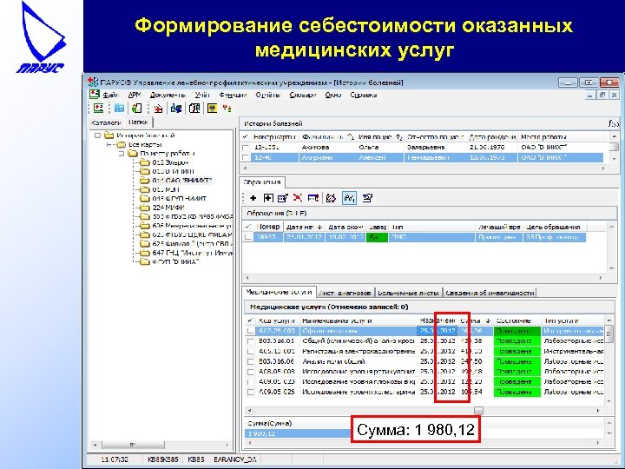This screenshot has width=625, height=469.
Task: Click the Место работы column header
Action: [562, 137]
